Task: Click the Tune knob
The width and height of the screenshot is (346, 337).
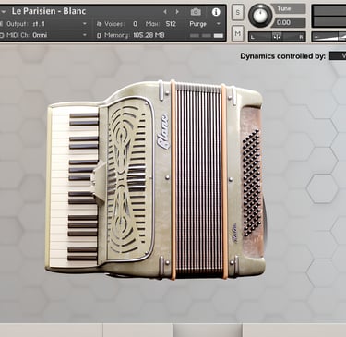Action: pos(260,16)
